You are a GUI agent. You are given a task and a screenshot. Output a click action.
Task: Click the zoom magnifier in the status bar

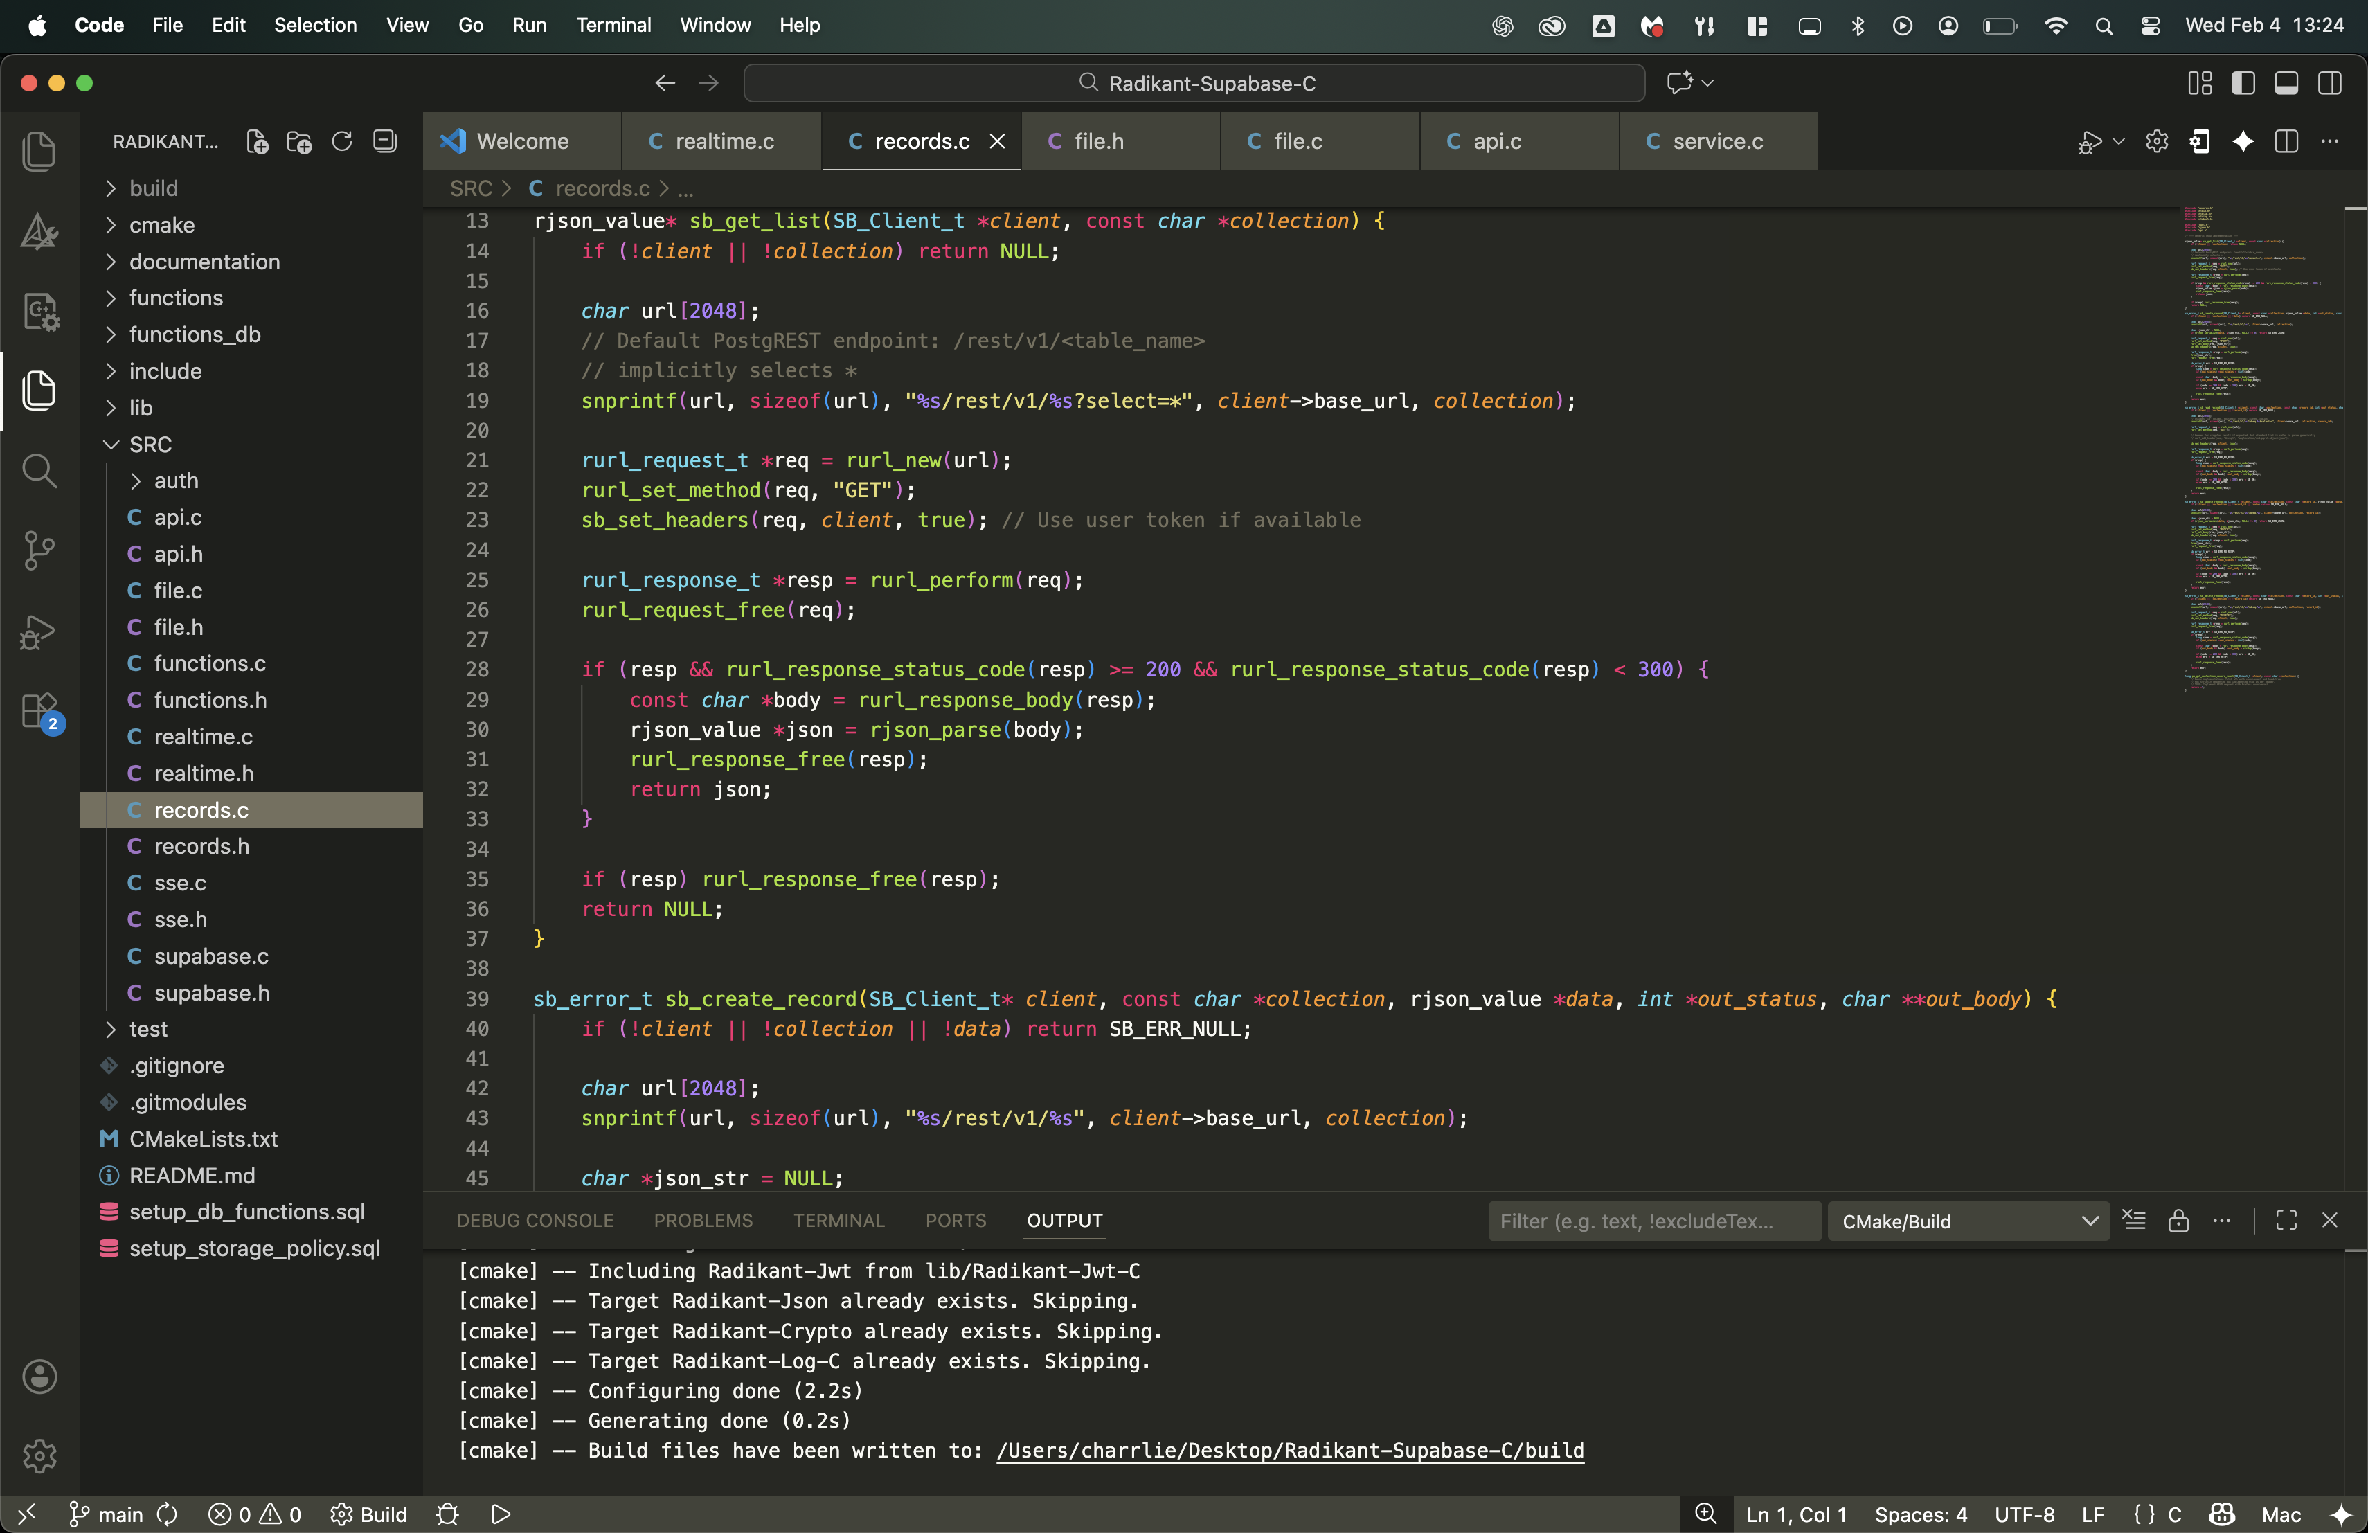[x=1705, y=1514]
